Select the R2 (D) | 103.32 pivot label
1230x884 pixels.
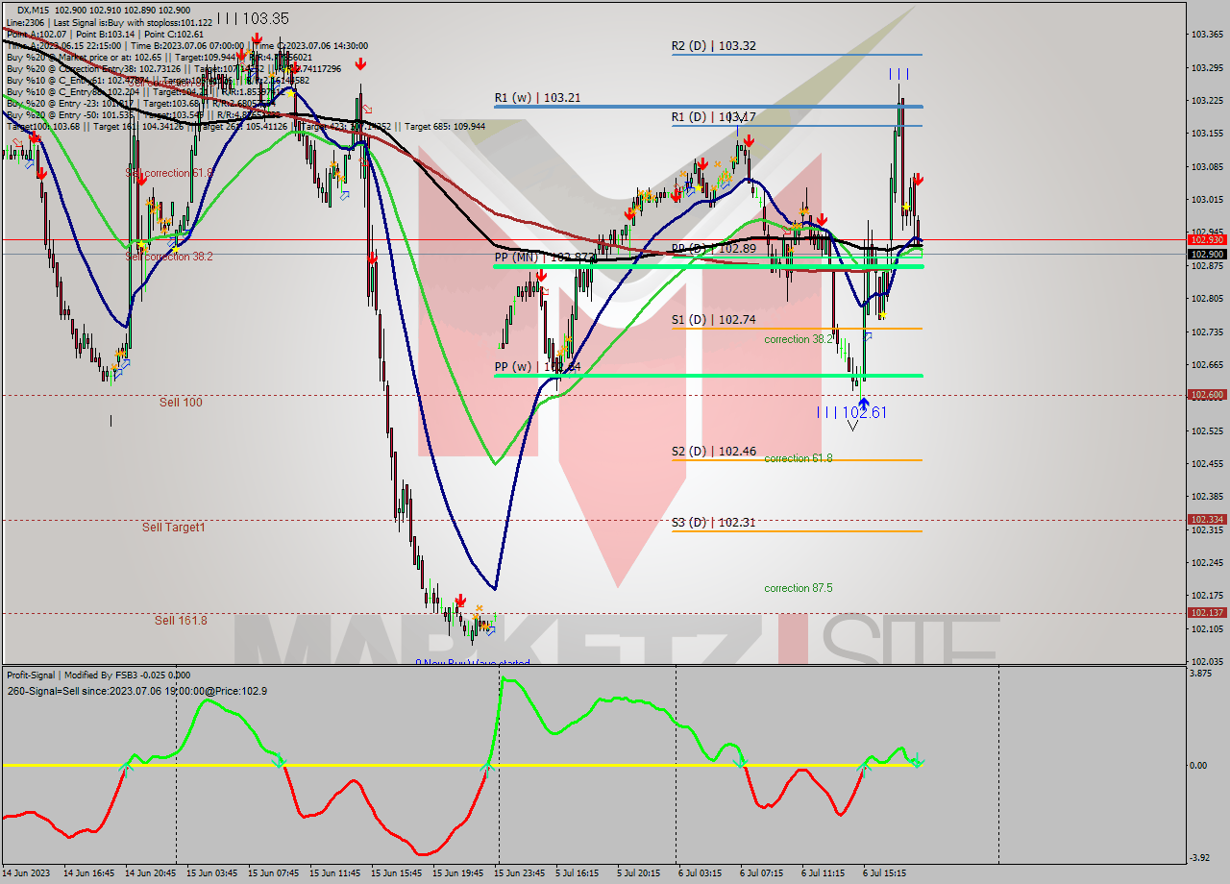point(712,45)
